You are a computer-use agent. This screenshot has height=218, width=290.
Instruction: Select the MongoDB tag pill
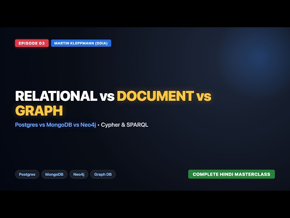[x=54, y=174]
